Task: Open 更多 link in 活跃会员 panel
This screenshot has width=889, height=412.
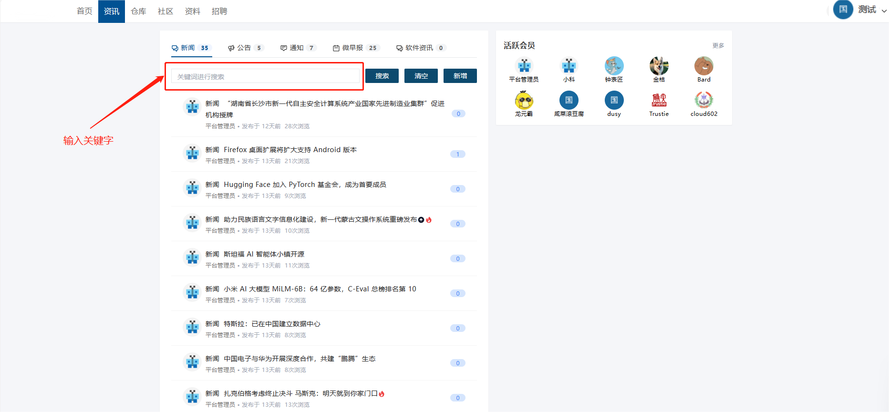Action: (718, 46)
